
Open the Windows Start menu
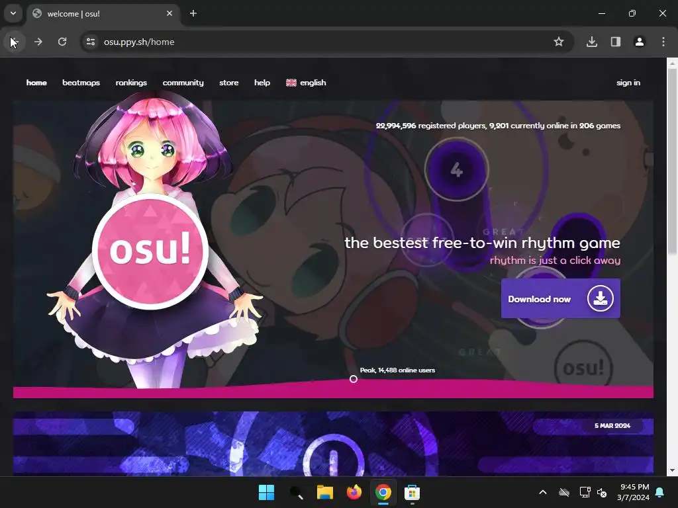(266, 492)
